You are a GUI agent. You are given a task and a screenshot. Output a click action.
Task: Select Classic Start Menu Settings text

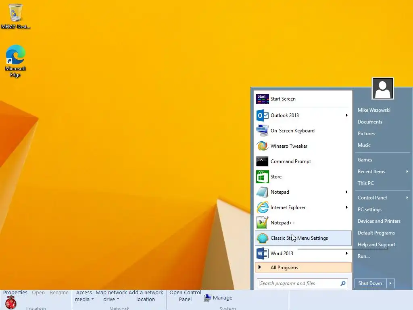[299, 238]
